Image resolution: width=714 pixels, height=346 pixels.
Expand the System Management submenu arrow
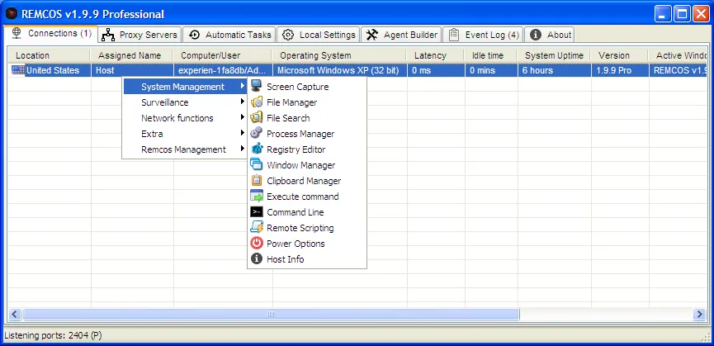point(243,86)
